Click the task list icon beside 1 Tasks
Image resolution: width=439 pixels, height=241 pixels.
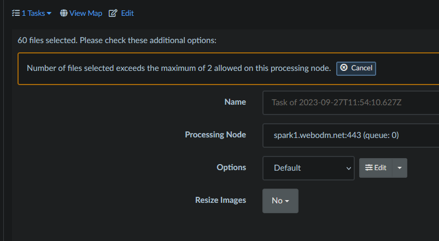click(16, 13)
